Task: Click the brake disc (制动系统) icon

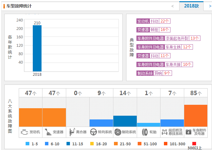Action: coord(118,132)
